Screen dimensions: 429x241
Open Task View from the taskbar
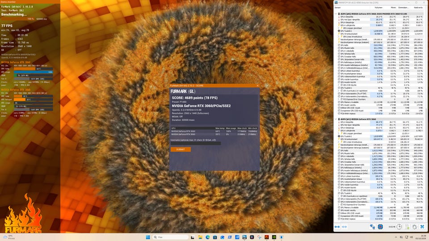coord(193,237)
